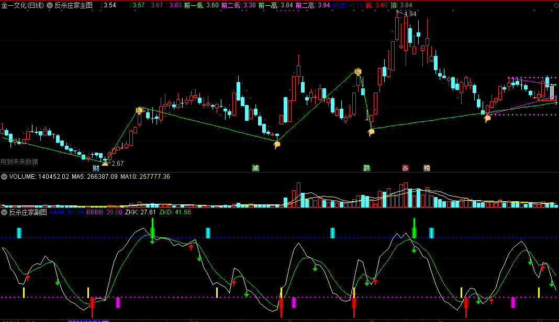This screenshot has height=322, width=559.
Task: Open the dropdown next to VOLUME indicator
Action: pyautogui.click(x=4, y=176)
